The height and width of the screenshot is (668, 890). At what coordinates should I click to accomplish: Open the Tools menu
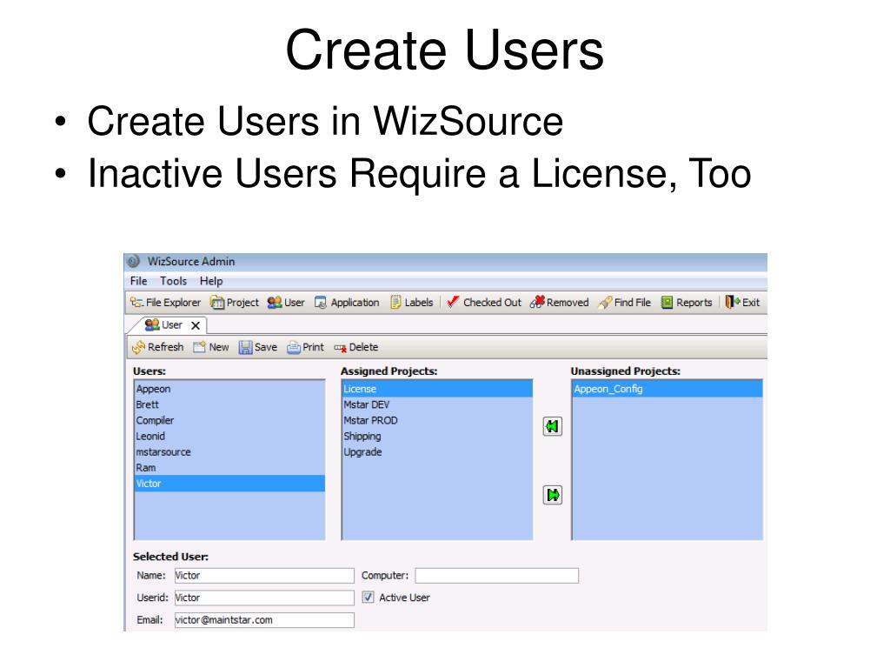pyautogui.click(x=173, y=281)
